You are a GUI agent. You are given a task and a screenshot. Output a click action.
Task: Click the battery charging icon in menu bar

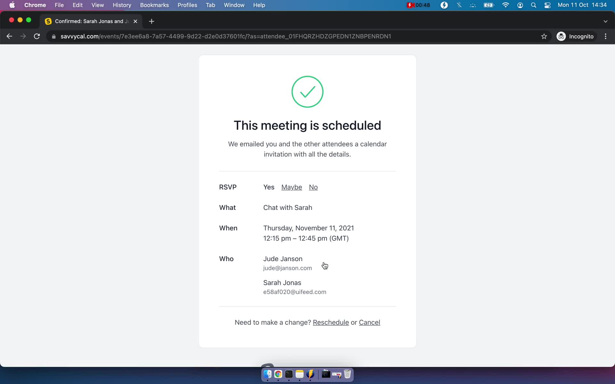coord(488,5)
